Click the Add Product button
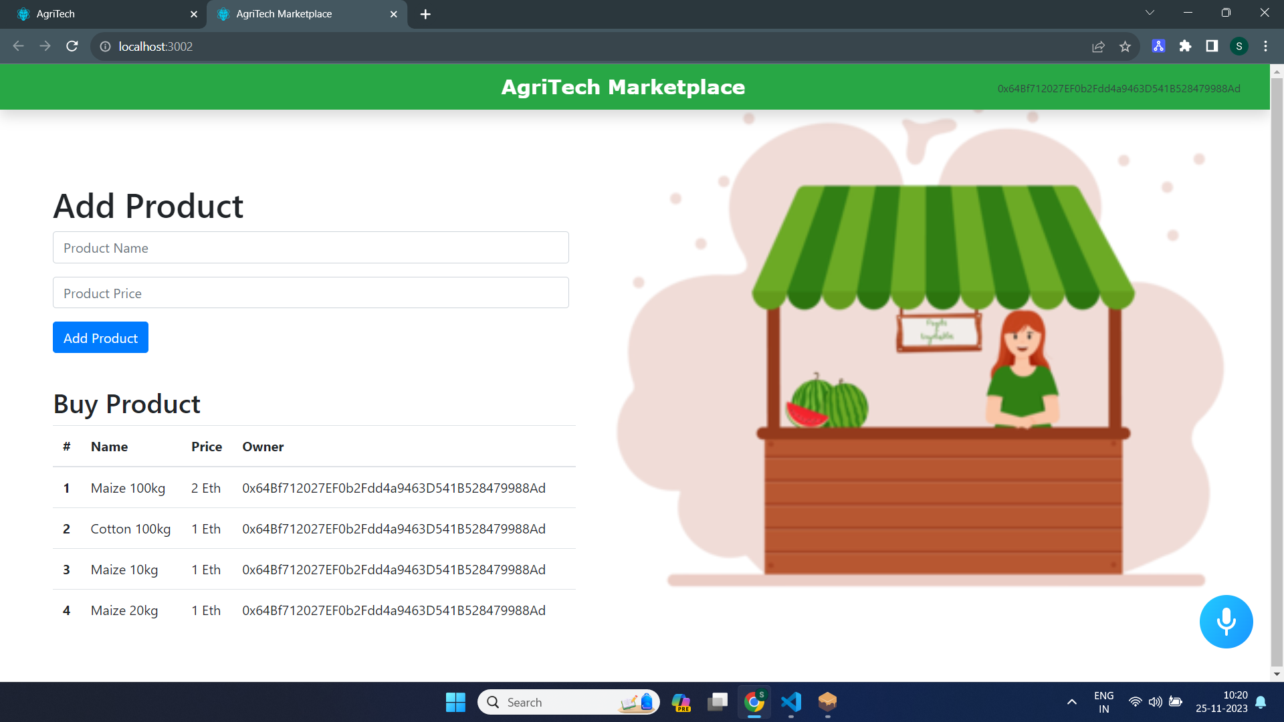Image resolution: width=1284 pixels, height=722 pixels. pyautogui.click(x=100, y=338)
